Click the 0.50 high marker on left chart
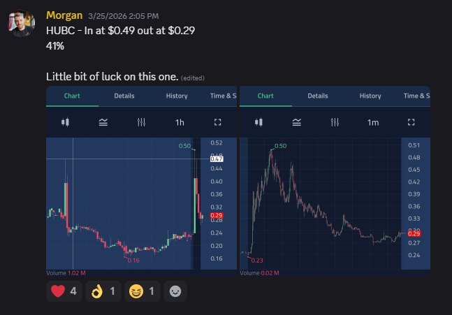Viewport: 452px width, 315px height. pos(184,146)
